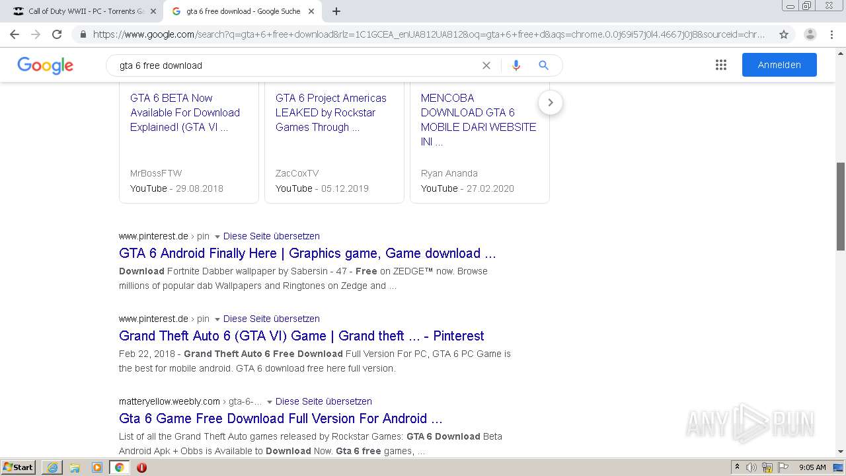Viewport: 846px width, 476px height.
Task: Bookmark this page with the star icon
Action: click(784, 34)
